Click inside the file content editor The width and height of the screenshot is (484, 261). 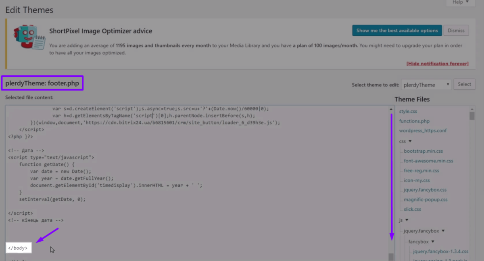coord(181,181)
